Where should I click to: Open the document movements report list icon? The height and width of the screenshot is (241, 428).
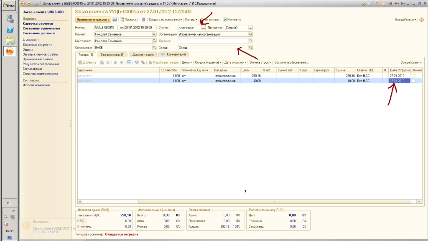point(144,20)
